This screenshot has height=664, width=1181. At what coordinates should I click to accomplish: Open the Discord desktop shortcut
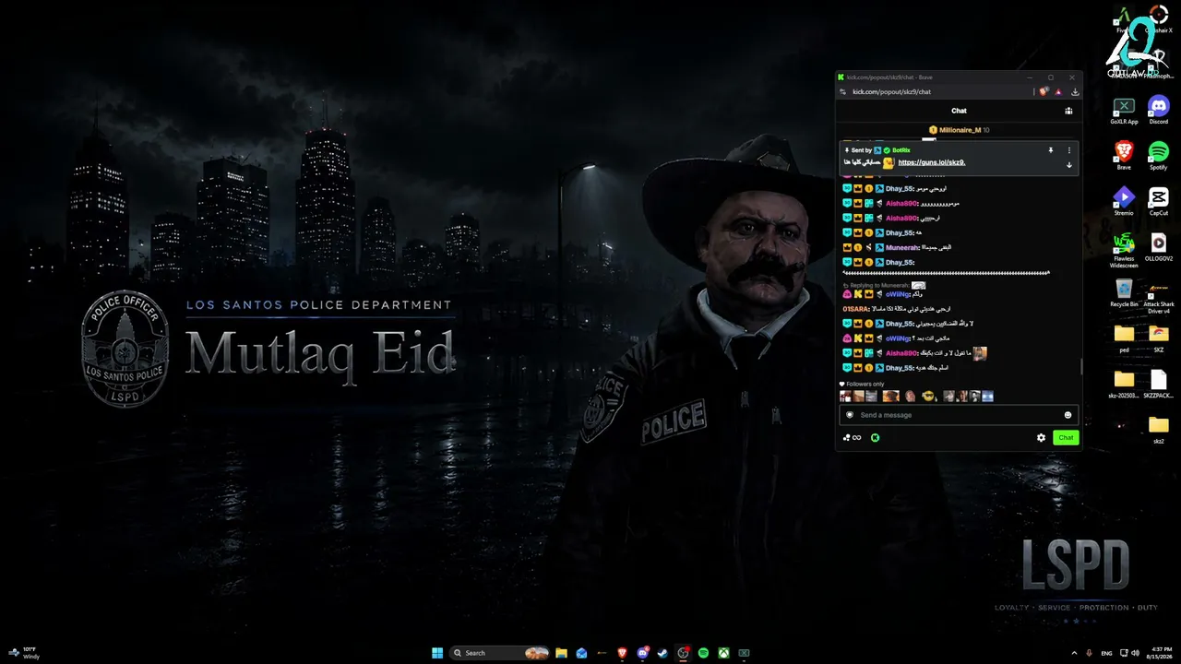[1158, 110]
